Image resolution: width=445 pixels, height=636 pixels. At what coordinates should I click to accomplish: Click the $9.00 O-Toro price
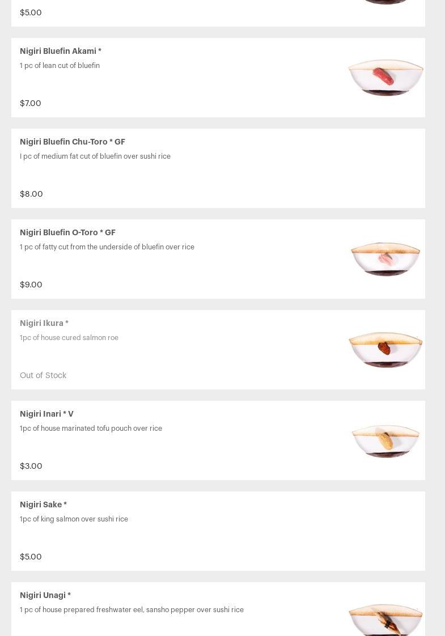point(31,285)
